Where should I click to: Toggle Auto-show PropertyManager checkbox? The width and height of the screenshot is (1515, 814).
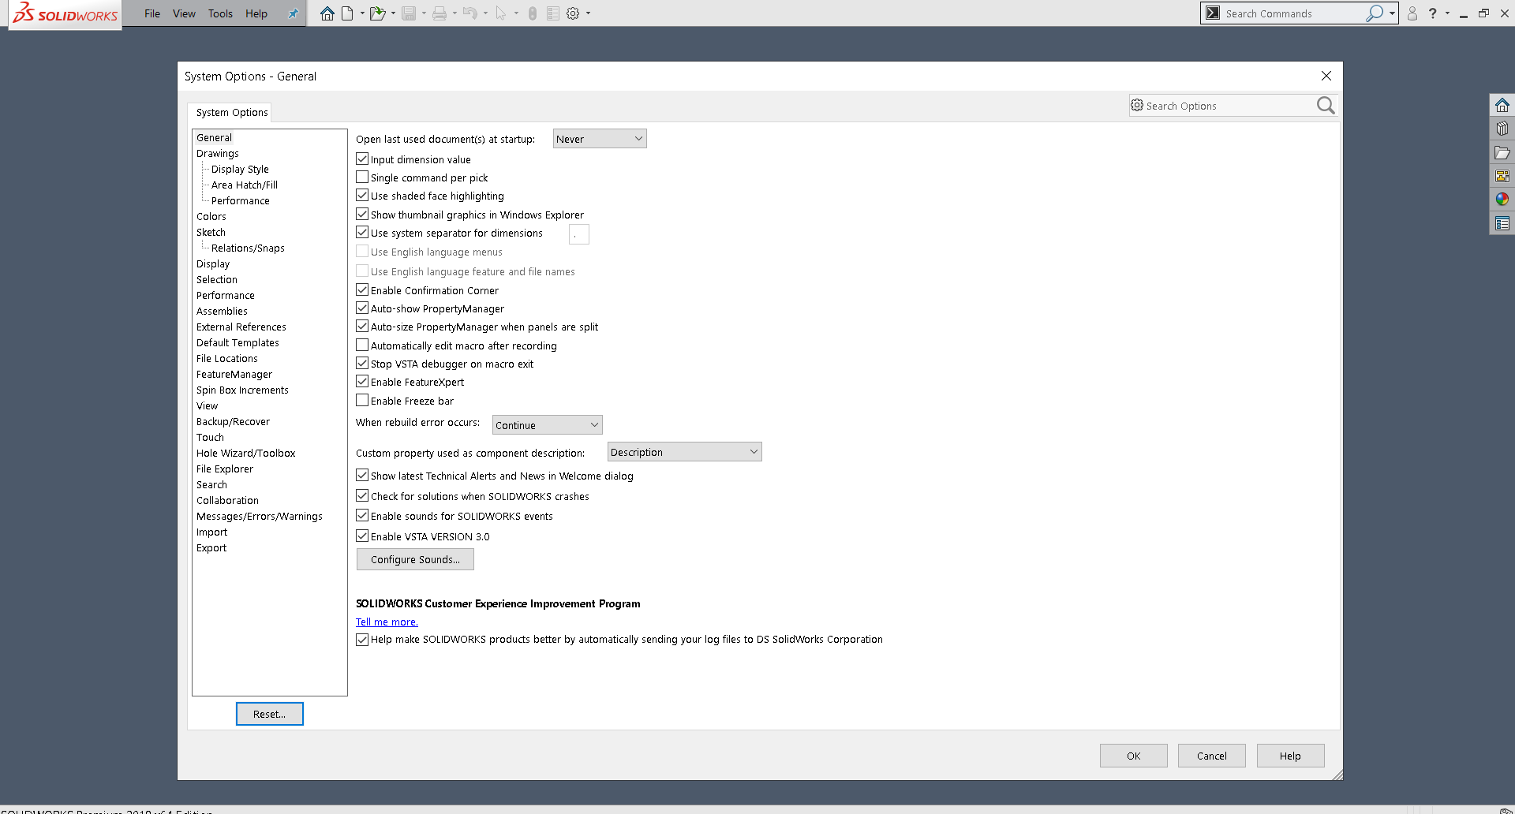(362, 308)
